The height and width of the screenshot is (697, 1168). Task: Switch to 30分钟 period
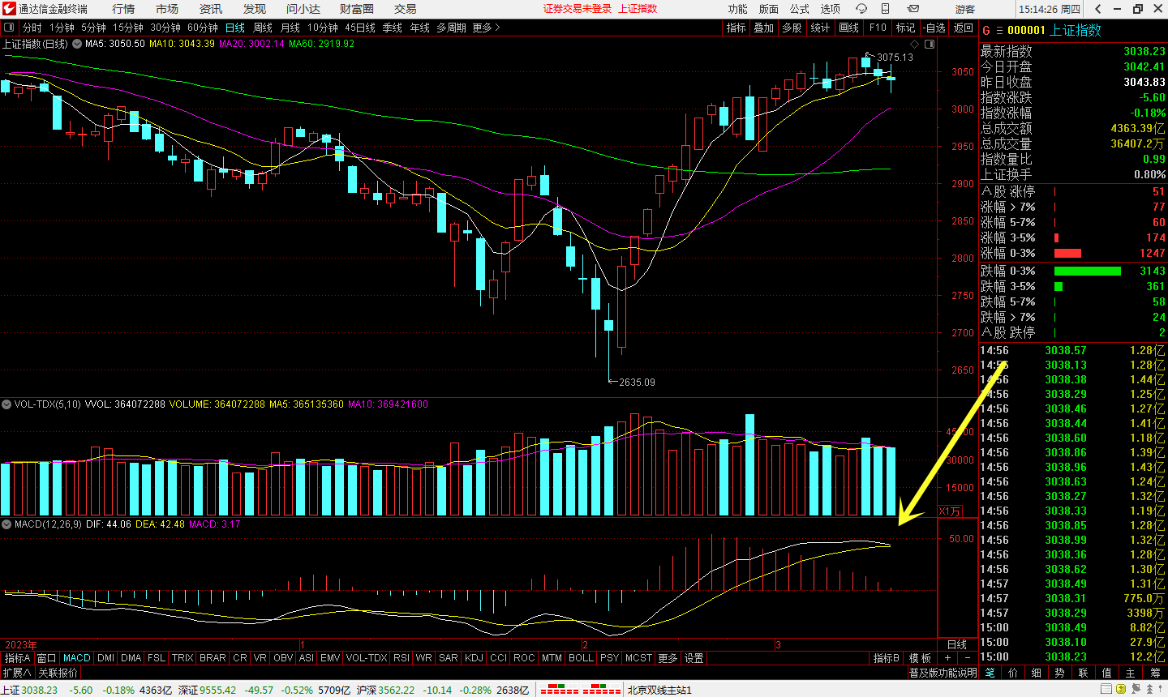click(165, 28)
